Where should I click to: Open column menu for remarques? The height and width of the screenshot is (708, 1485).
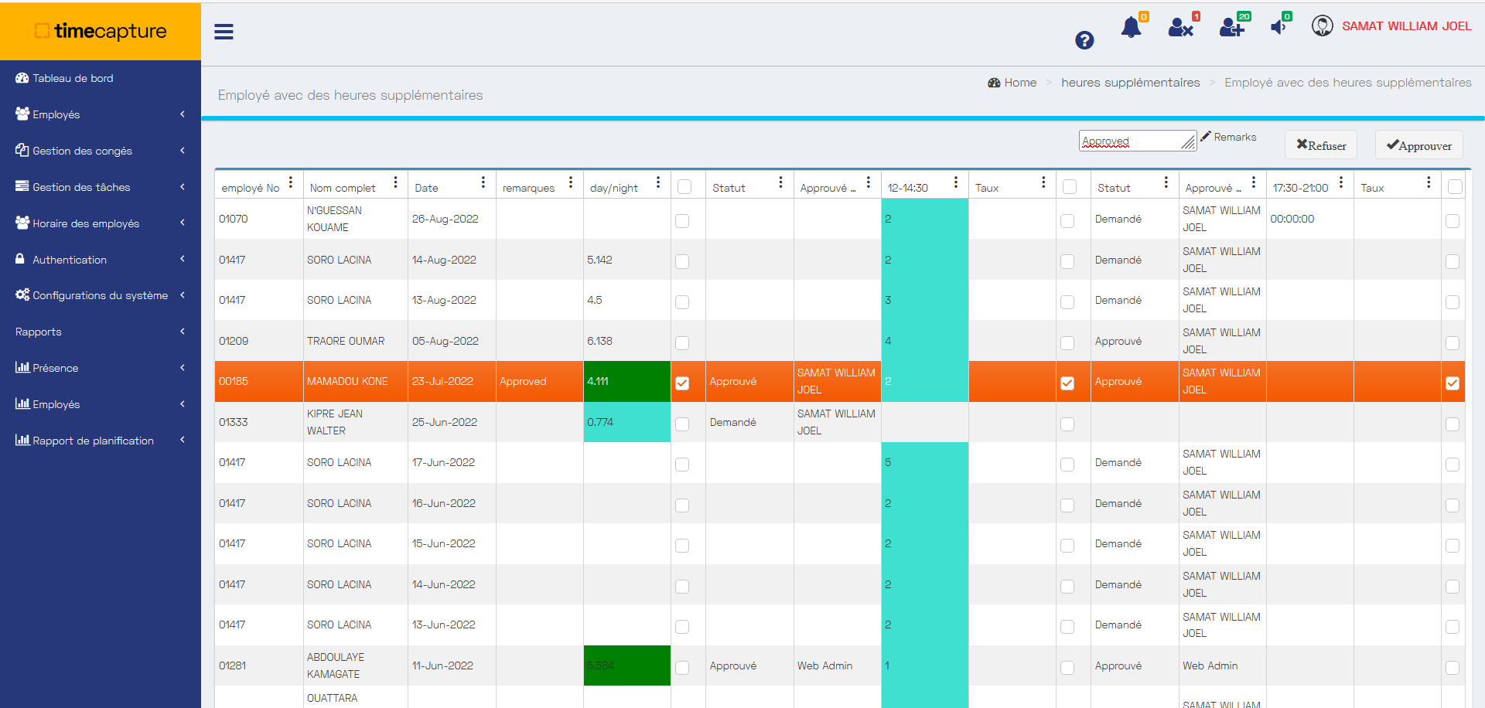click(x=571, y=182)
